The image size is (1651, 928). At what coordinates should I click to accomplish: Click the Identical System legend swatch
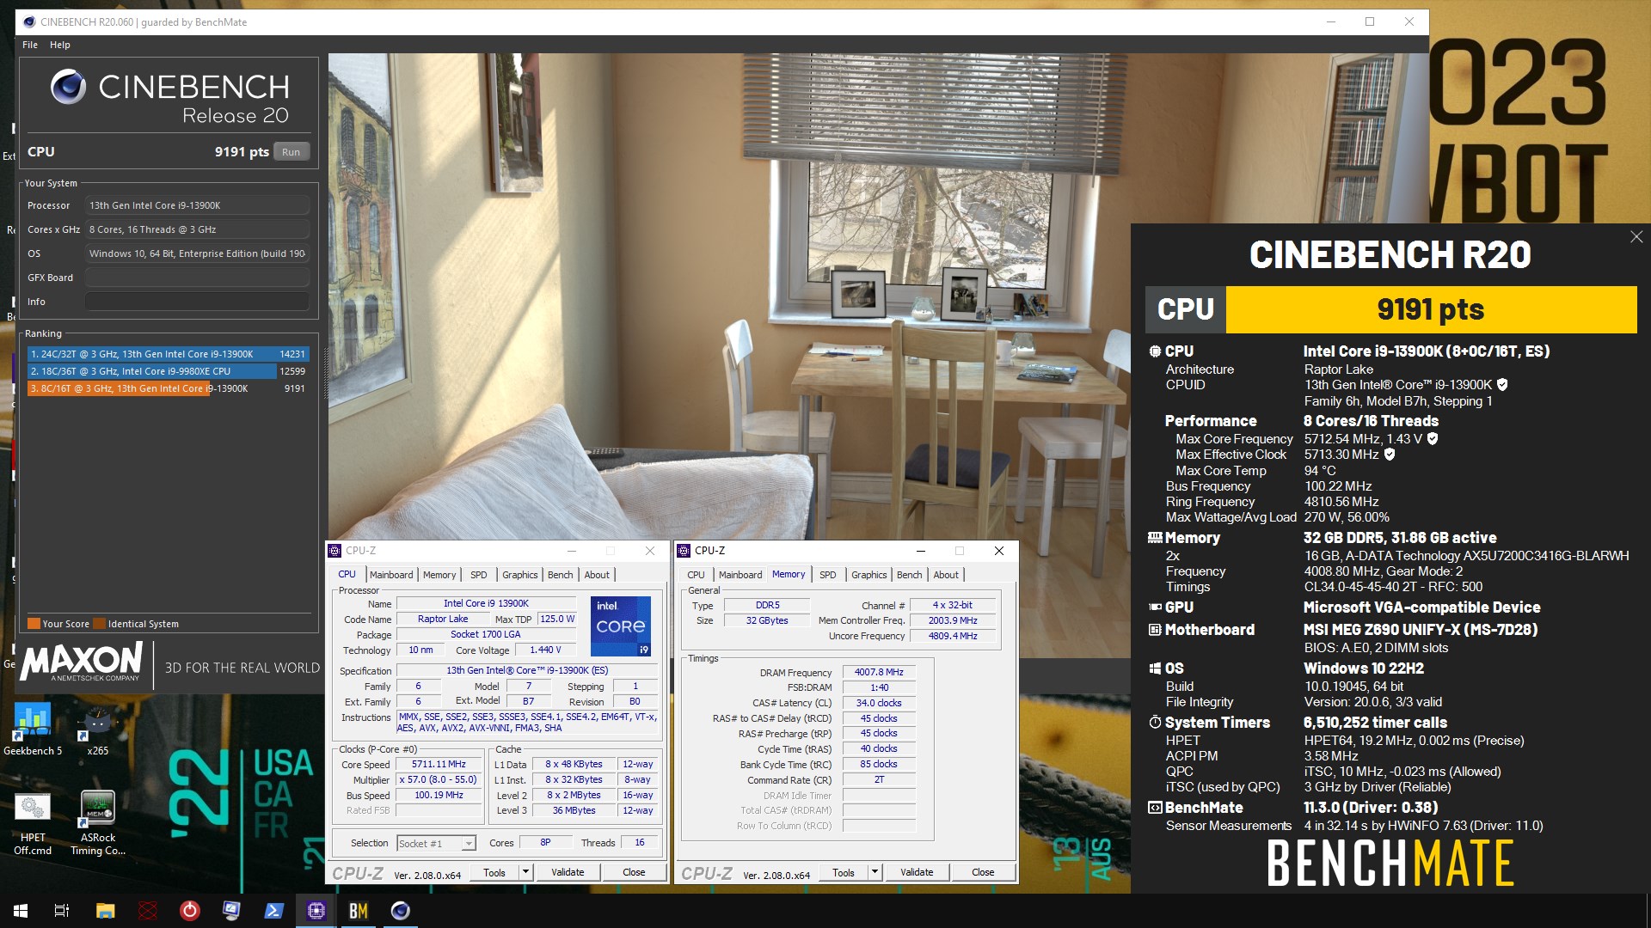coord(100,624)
